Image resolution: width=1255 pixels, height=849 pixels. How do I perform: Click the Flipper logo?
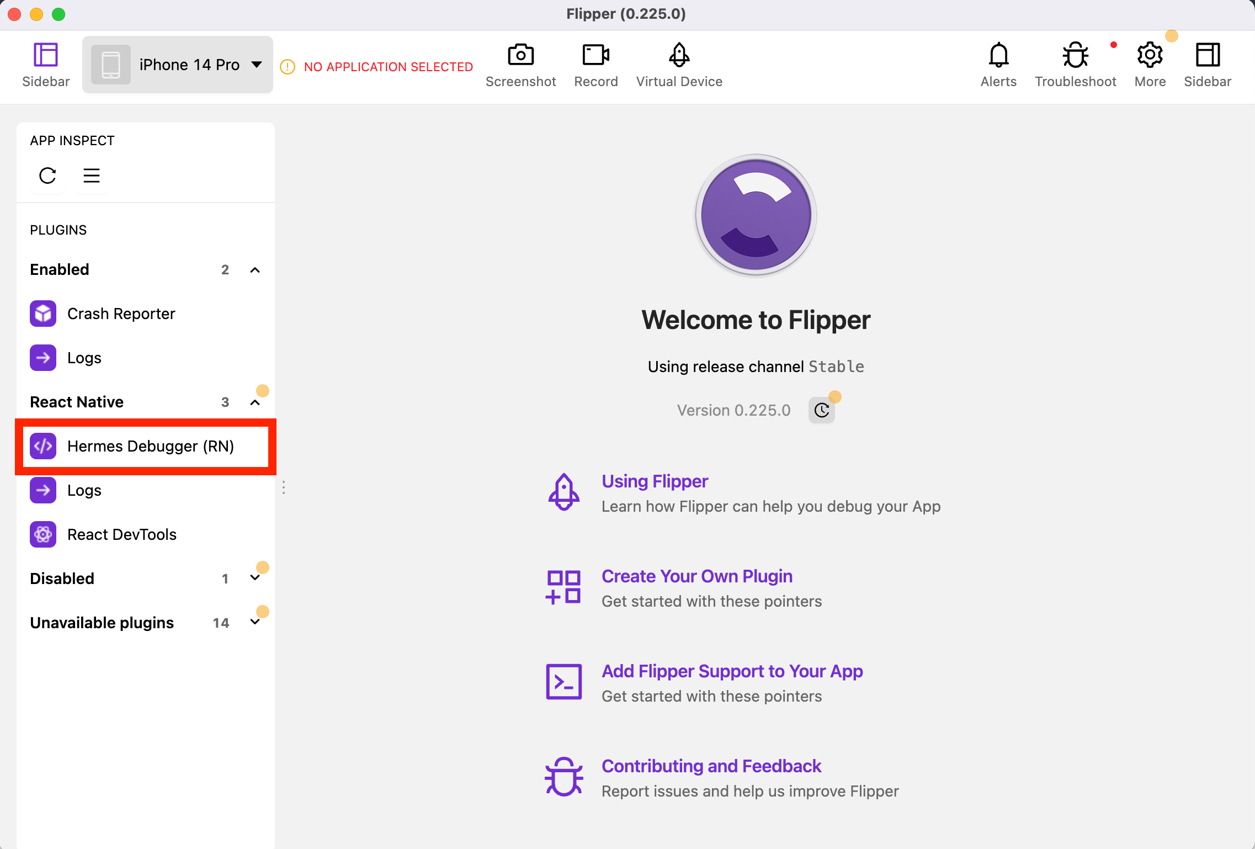click(756, 215)
